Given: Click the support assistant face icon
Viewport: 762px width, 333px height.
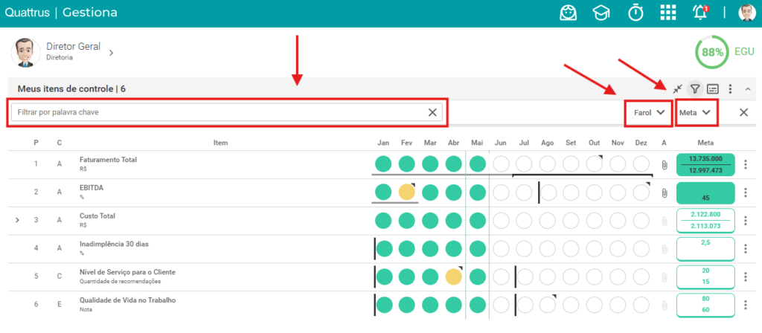Looking at the screenshot, I should (567, 13).
